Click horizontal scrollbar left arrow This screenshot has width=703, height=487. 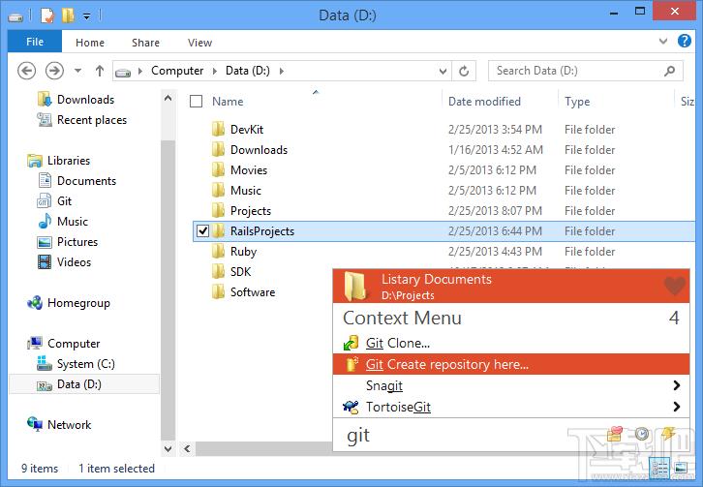click(x=187, y=448)
